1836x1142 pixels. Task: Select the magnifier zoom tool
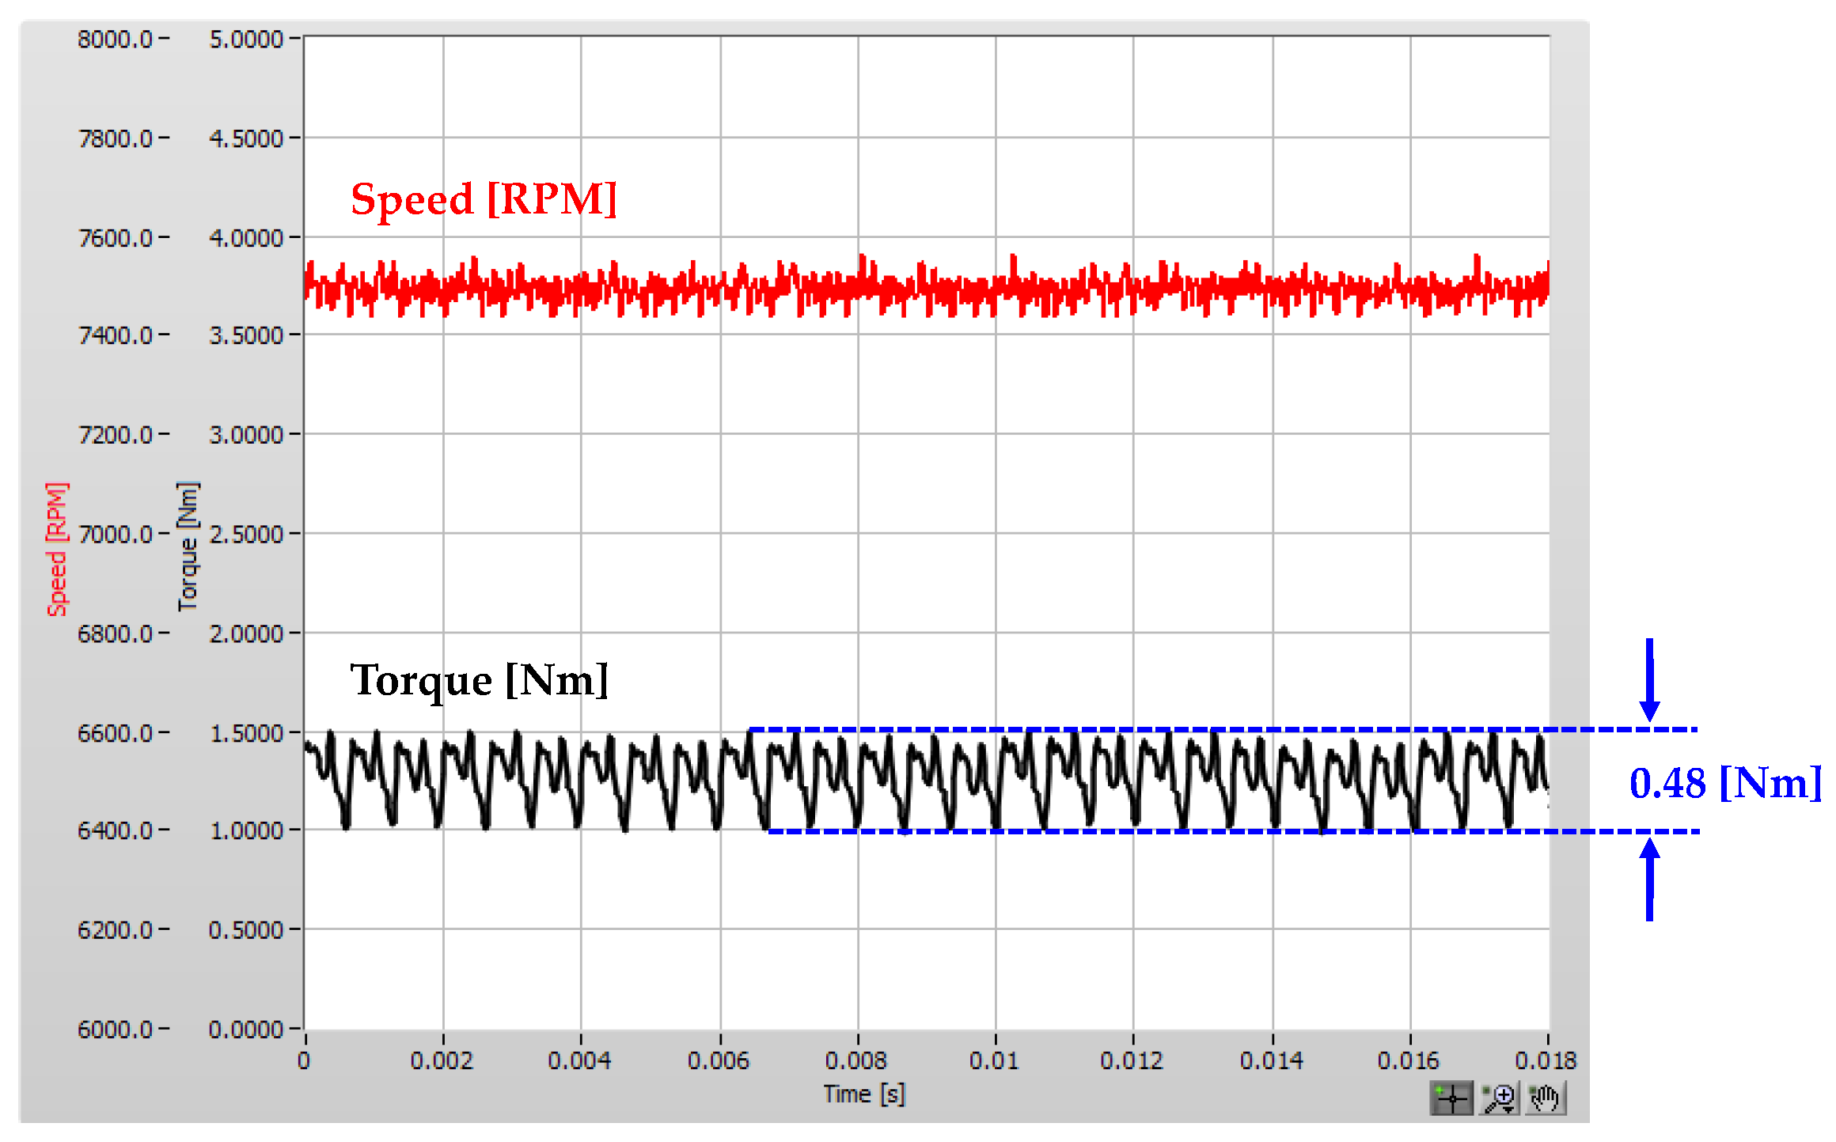tap(1496, 1098)
